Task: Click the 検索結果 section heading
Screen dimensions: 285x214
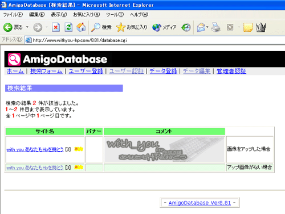Action: click(64, 88)
